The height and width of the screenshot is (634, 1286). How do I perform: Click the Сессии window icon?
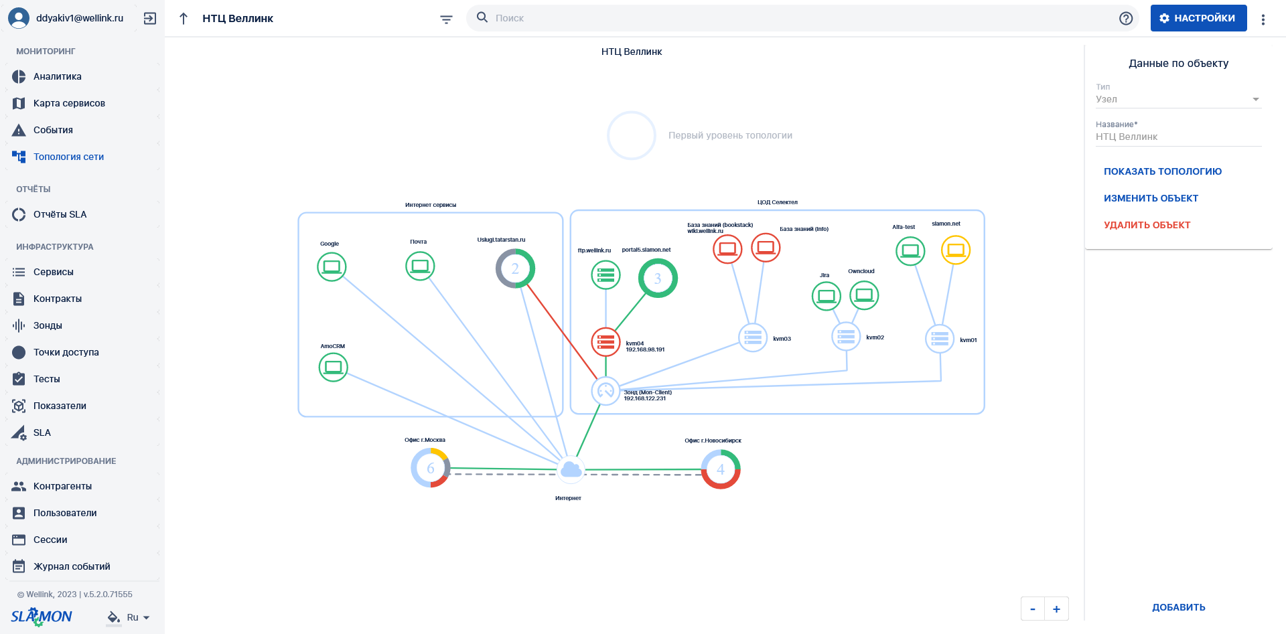click(19, 540)
